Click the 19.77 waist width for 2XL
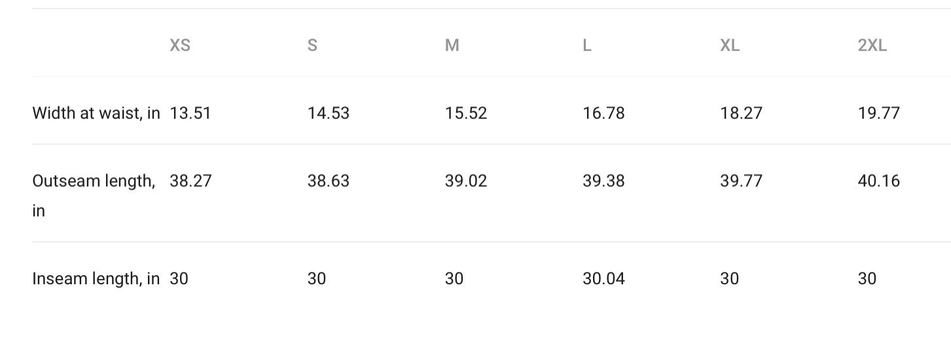 pyautogui.click(x=879, y=113)
